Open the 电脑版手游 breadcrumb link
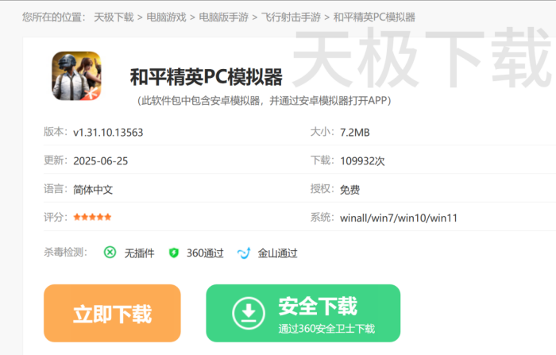 click(x=223, y=17)
